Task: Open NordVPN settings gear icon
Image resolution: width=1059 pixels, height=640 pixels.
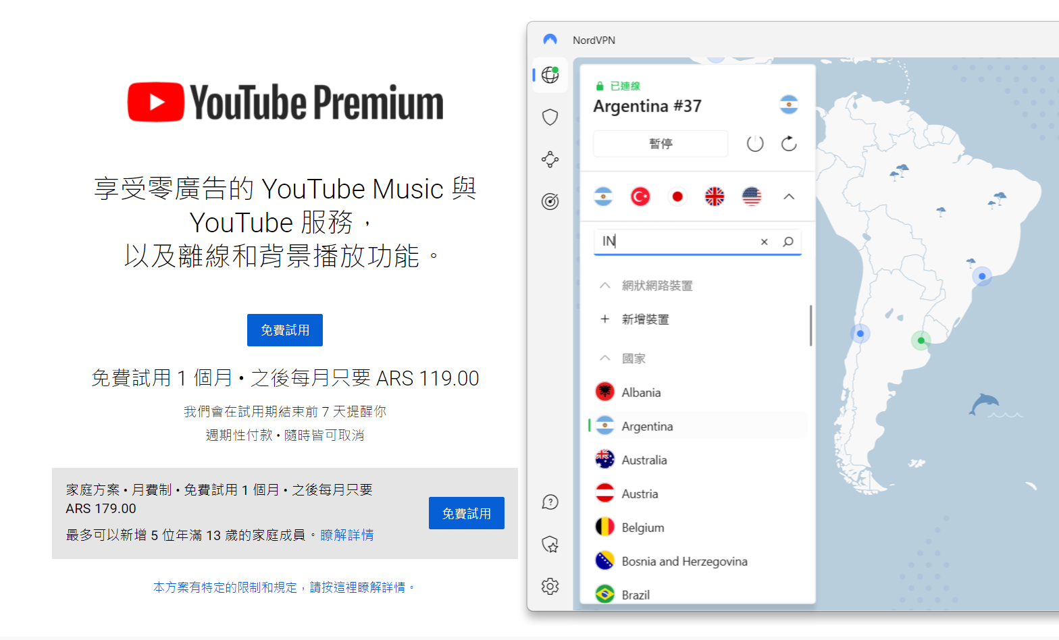Action: click(x=550, y=586)
